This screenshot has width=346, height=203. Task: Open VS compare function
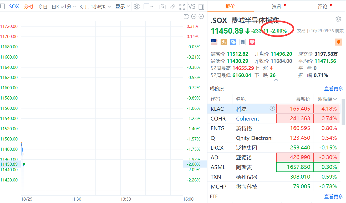(192, 7)
